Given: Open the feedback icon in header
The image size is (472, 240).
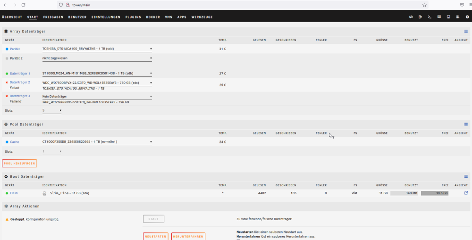Looking at the screenshot, I should tap(439, 17).
